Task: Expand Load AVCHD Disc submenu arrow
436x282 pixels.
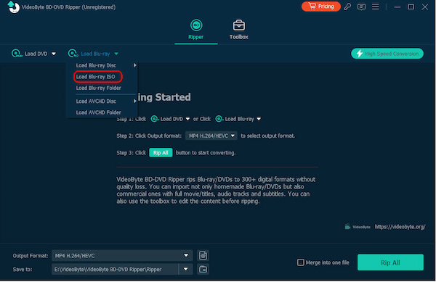Action: click(x=135, y=101)
